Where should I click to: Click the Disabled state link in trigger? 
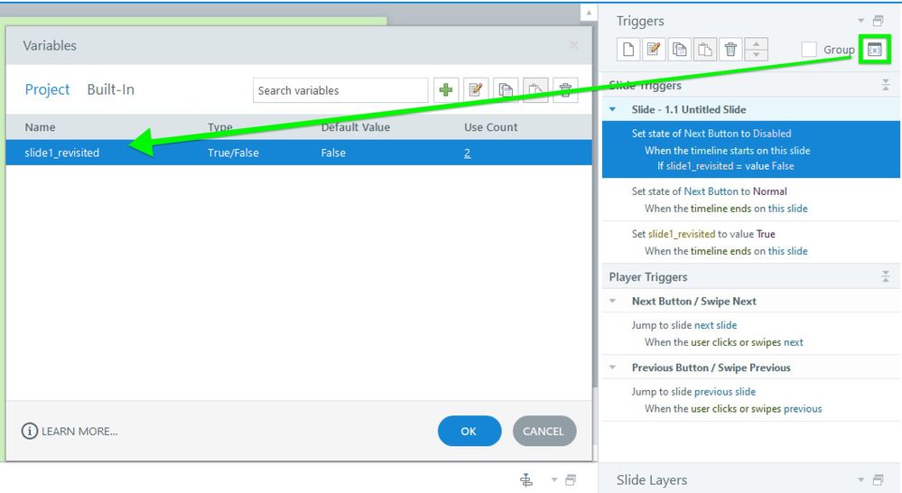[772, 134]
